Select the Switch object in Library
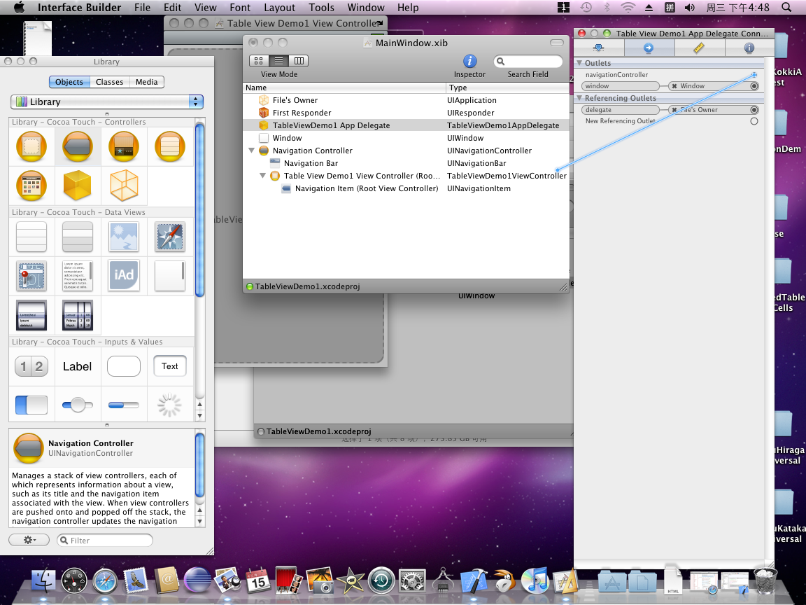806x605 pixels. pos(31,405)
